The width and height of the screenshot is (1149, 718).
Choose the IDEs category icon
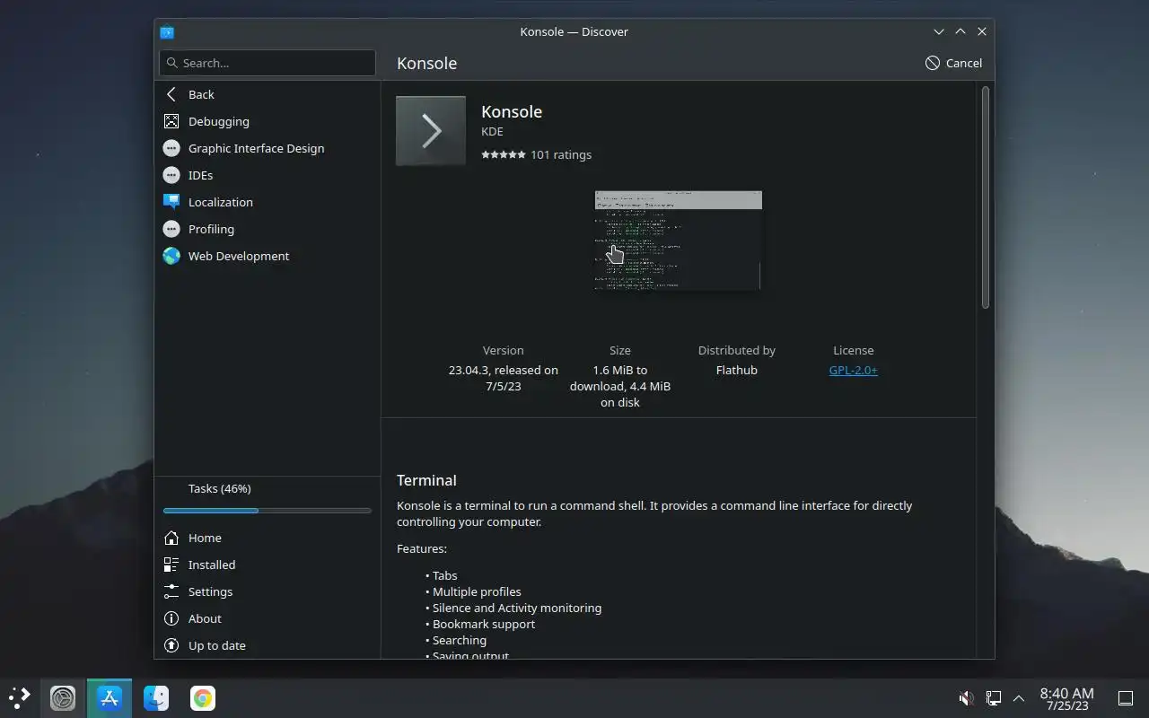click(171, 175)
